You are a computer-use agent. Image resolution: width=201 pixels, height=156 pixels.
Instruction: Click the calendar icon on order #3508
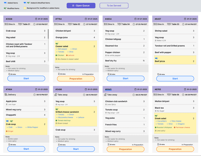click(x=36, y=19)
